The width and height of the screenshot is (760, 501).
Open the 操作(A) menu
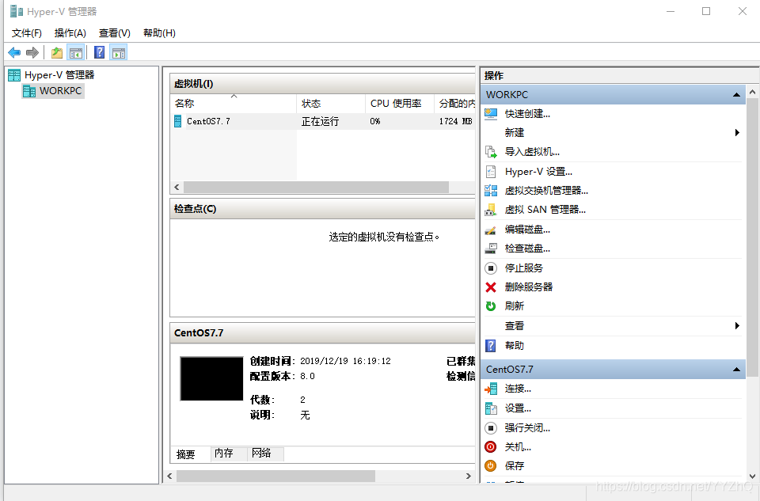click(70, 33)
